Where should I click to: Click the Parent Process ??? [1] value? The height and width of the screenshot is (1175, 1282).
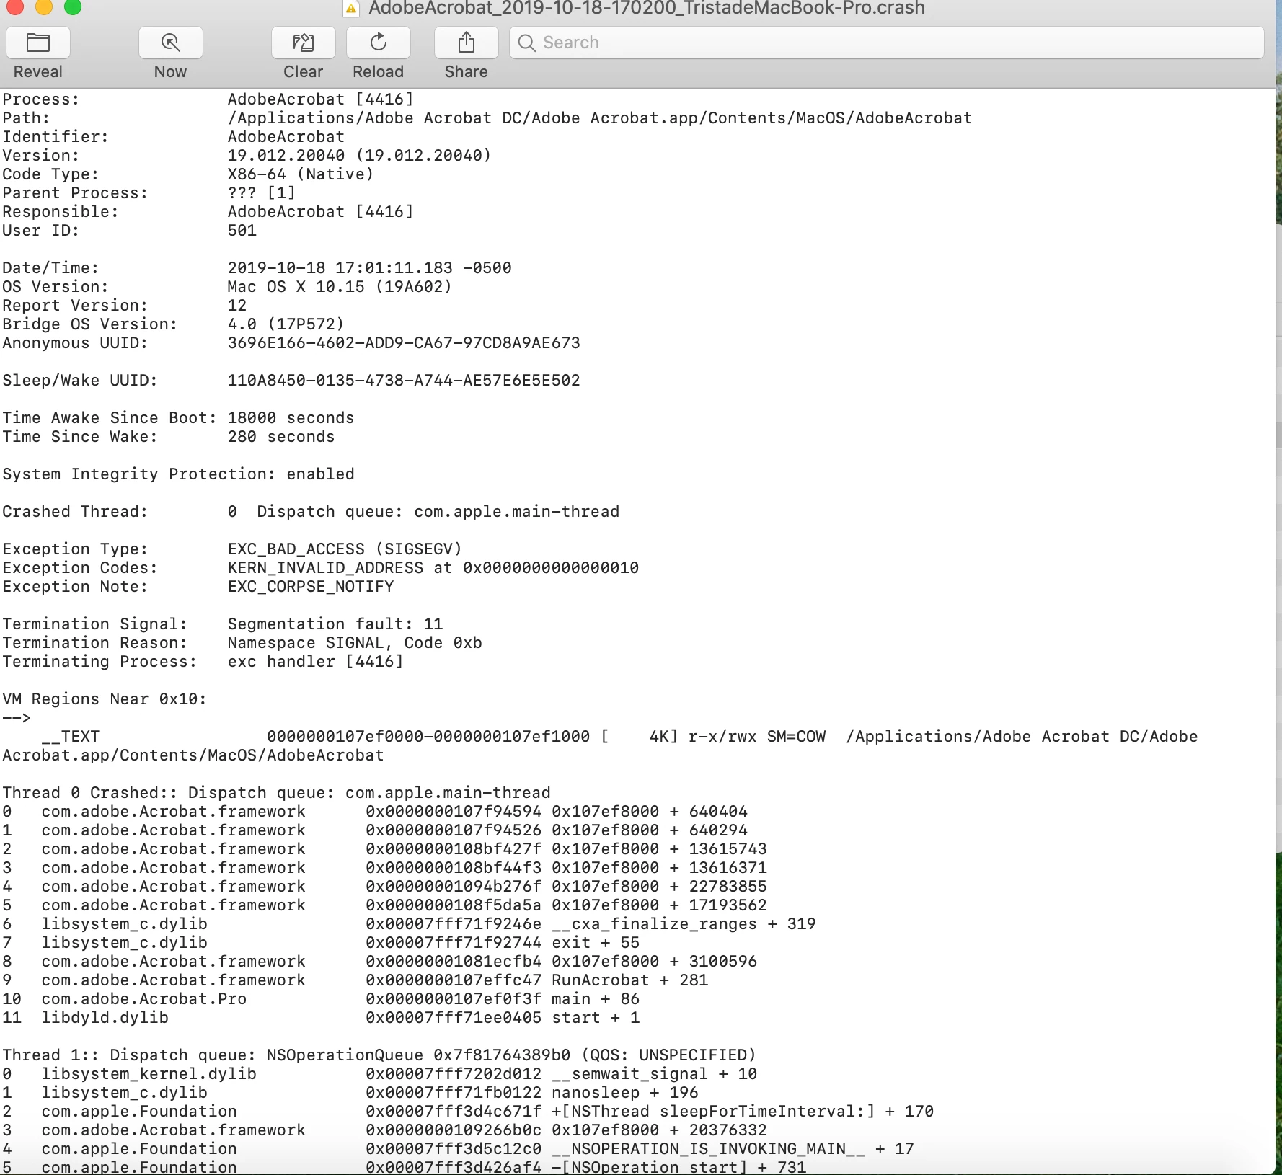click(x=262, y=193)
